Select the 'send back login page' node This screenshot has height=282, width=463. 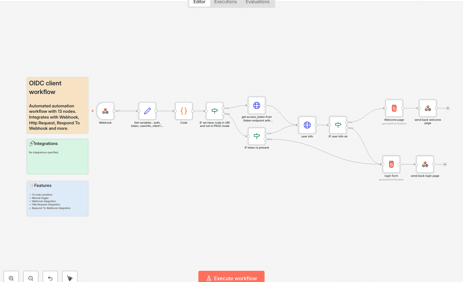click(x=425, y=164)
